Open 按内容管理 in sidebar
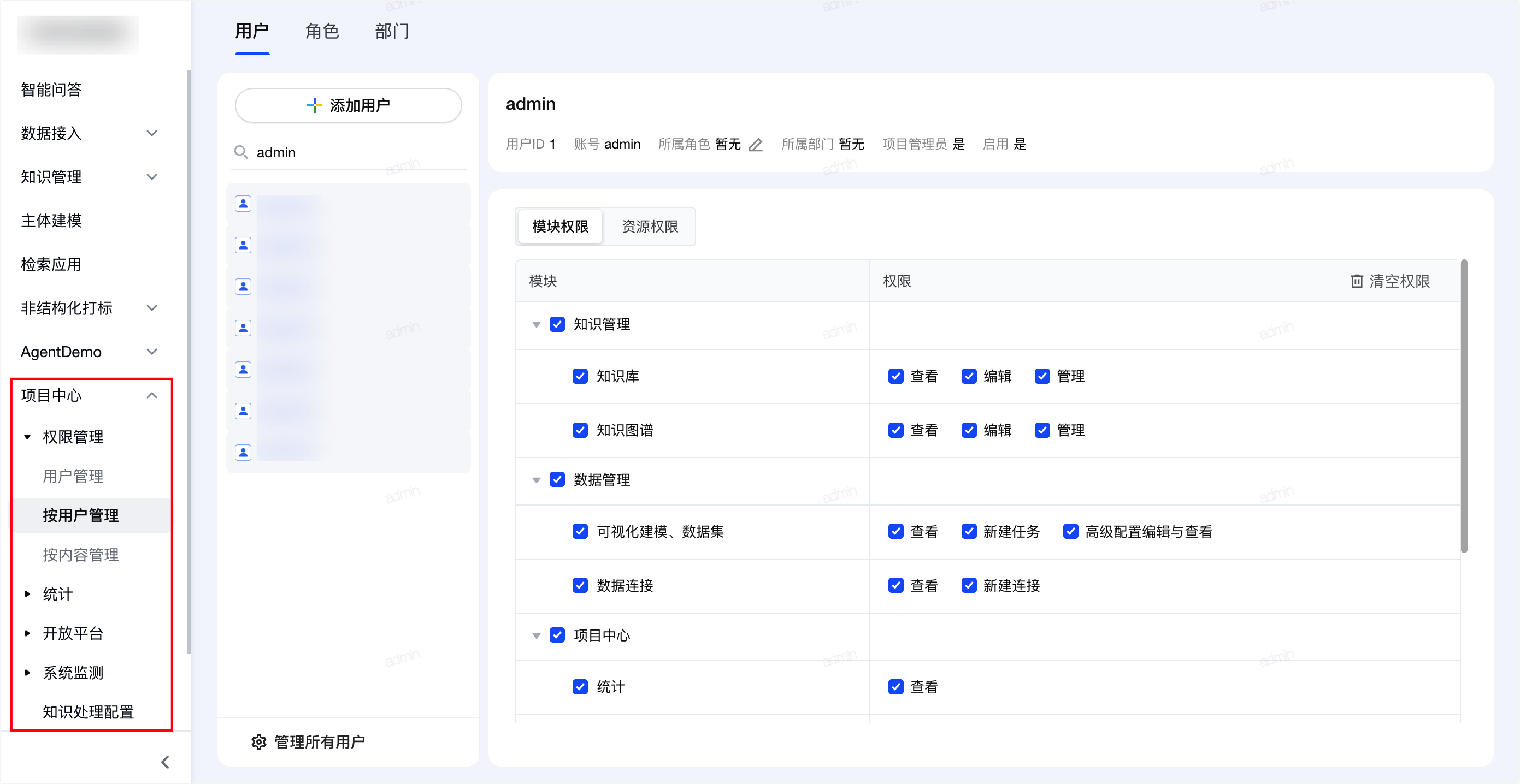1520x784 pixels. [x=81, y=555]
